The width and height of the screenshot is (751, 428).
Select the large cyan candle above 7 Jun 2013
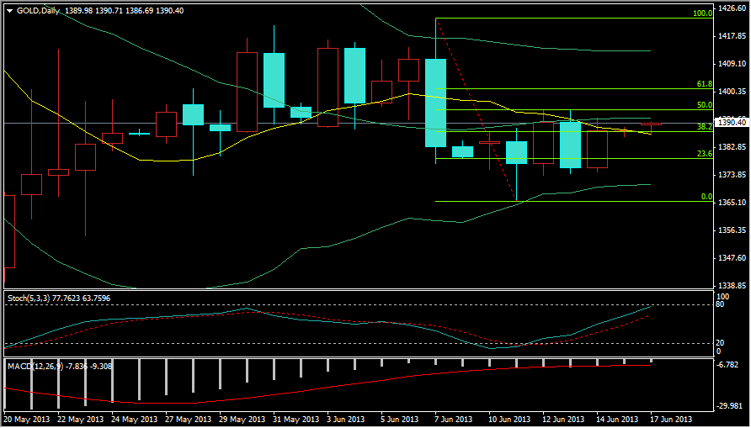coord(436,103)
